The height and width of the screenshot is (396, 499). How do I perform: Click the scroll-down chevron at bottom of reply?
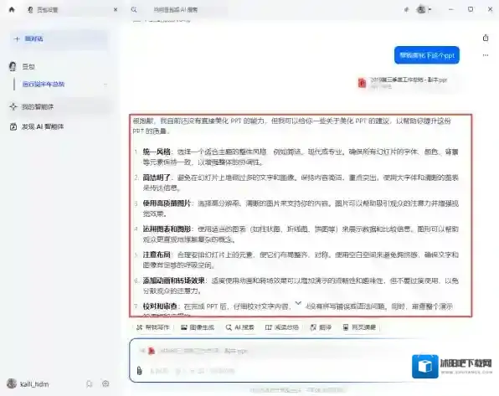(x=298, y=303)
